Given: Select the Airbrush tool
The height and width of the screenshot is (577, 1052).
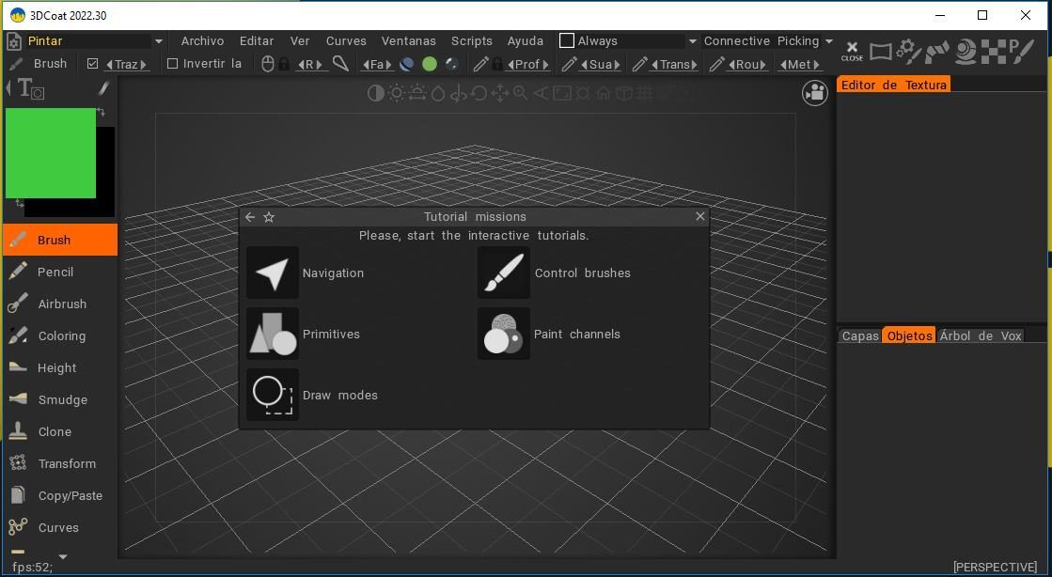Looking at the screenshot, I should tap(60, 304).
